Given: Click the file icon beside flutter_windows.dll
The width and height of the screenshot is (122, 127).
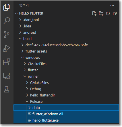Looking at the screenshot, I should pos(30,114).
